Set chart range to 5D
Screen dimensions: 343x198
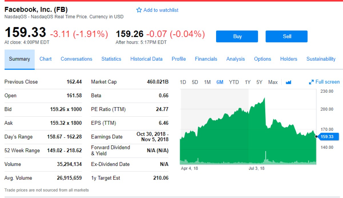(x=195, y=82)
